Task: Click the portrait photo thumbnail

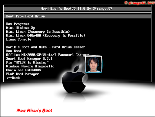Action: [x=94, y=64]
